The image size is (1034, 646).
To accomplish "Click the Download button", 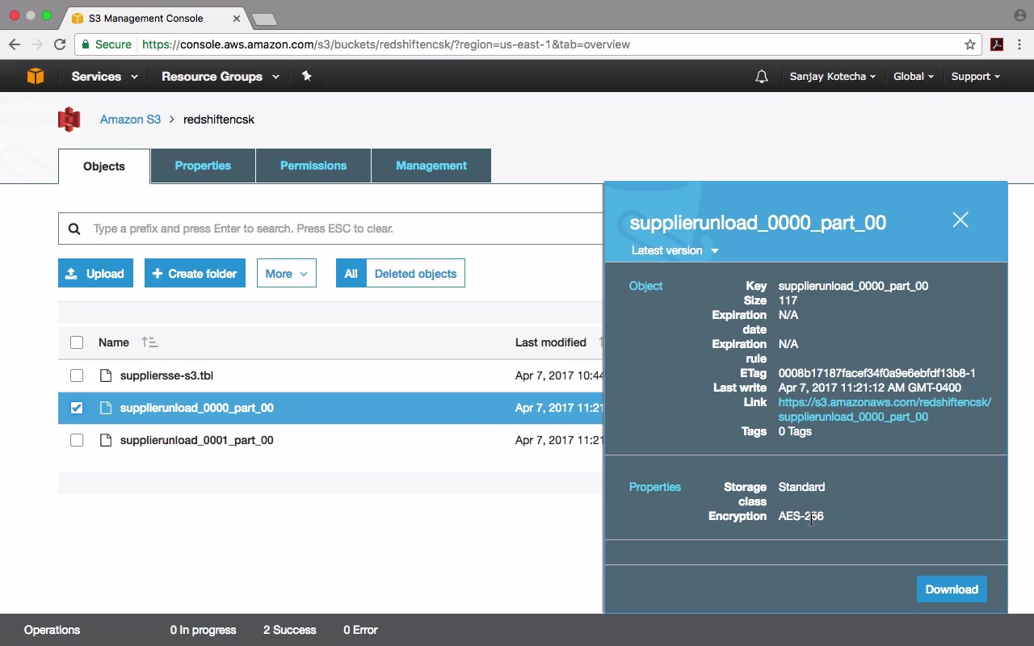I will 952,589.
